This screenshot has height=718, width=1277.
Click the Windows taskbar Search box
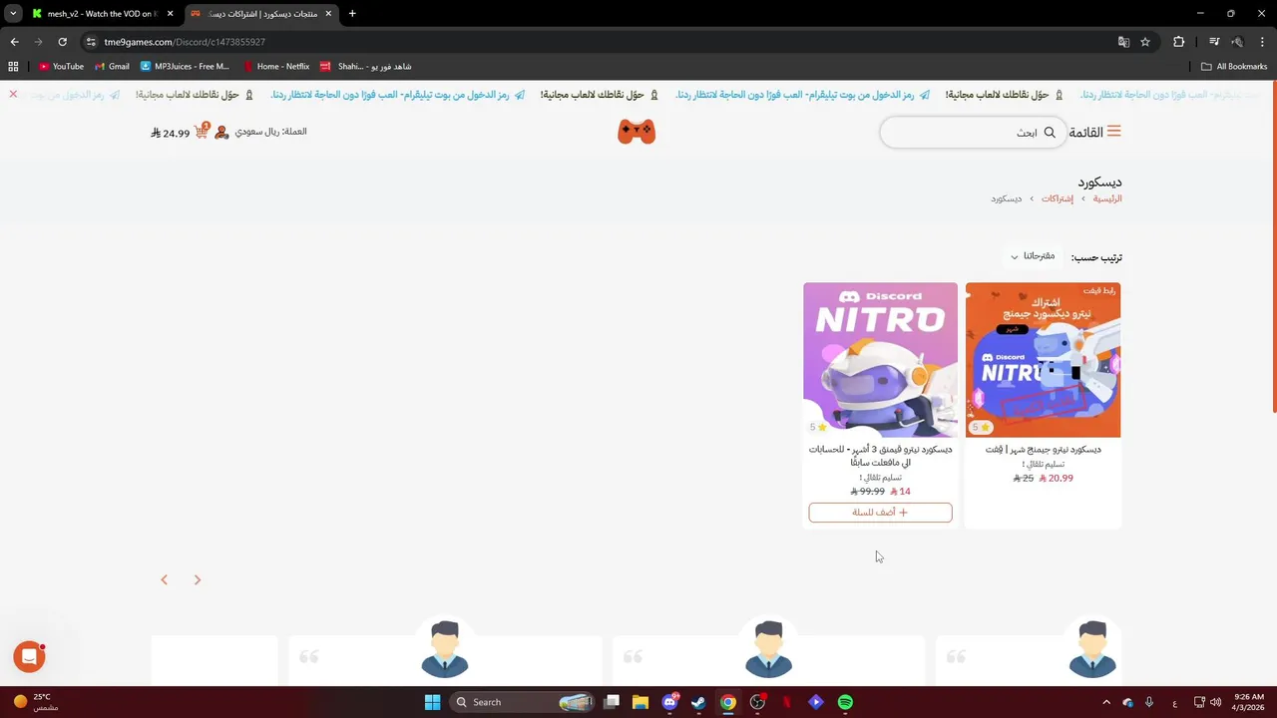pyautogui.click(x=524, y=702)
